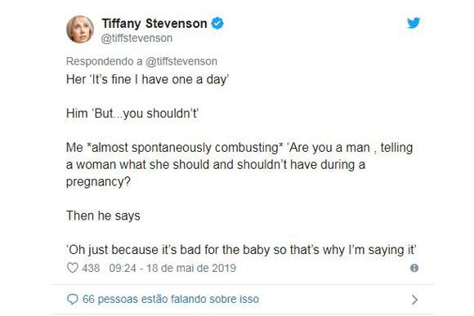Like the tweet with the heart icon
474x316 pixels.
[x=72, y=268]
